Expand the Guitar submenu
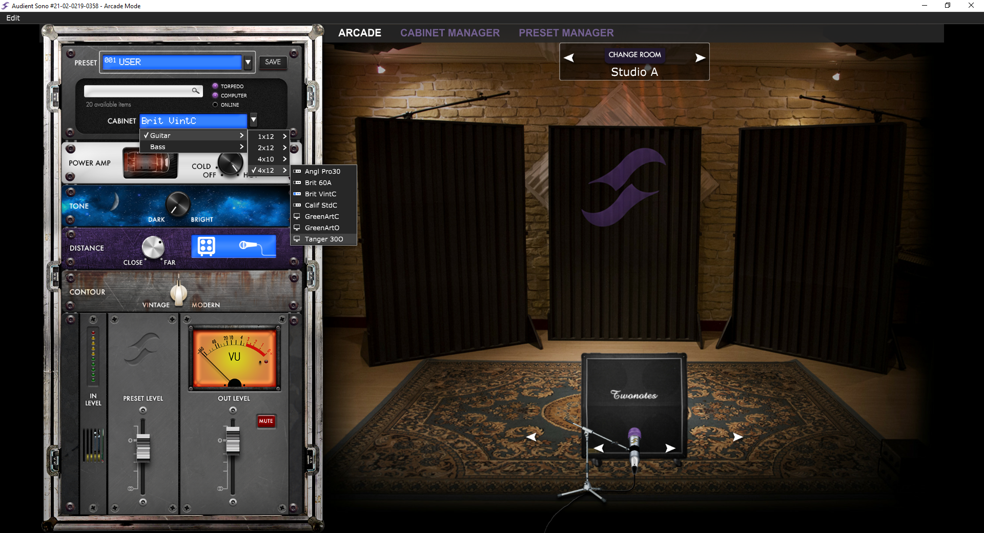Screen dimensions: 984x533 [194, 135]
